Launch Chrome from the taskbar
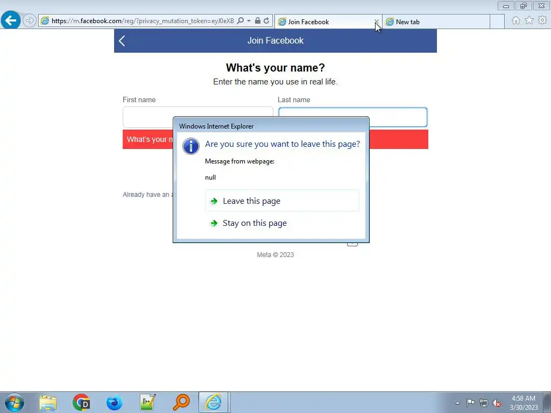The height and width of the screenshot is (413, 551). click(81, 403)
